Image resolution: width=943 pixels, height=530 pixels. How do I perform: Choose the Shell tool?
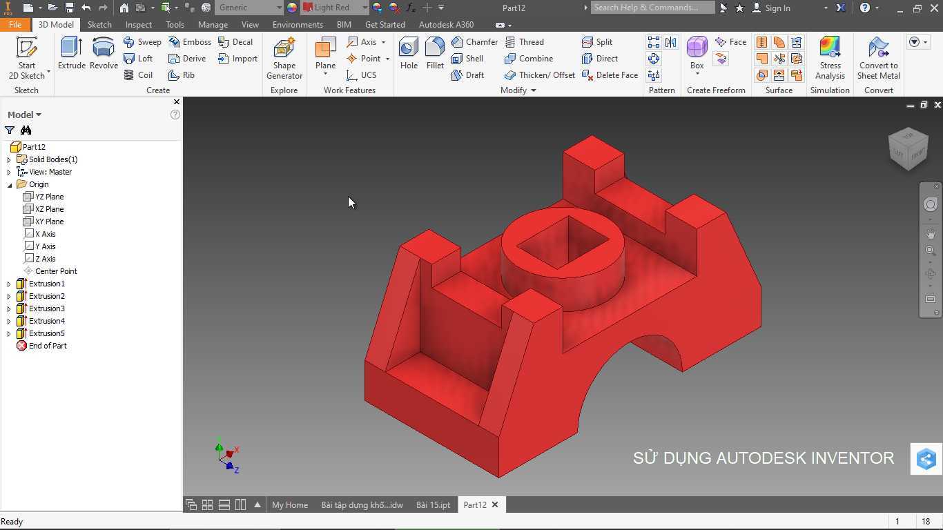coord(467,59)
